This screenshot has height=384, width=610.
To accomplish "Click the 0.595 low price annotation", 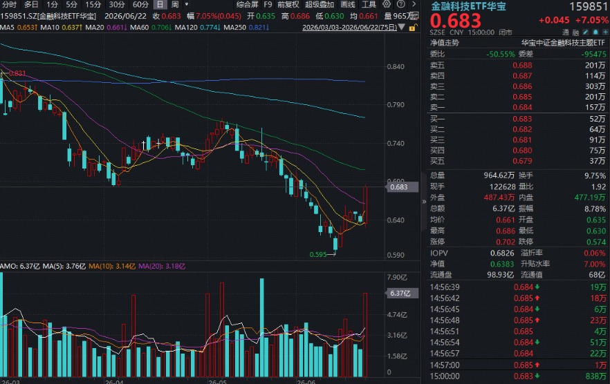I will 318,255.
